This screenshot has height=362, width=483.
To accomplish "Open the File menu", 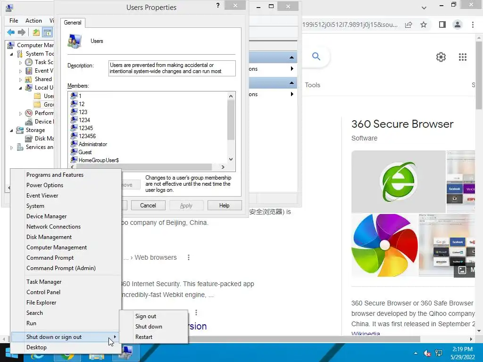I will [x=14, y=21].
